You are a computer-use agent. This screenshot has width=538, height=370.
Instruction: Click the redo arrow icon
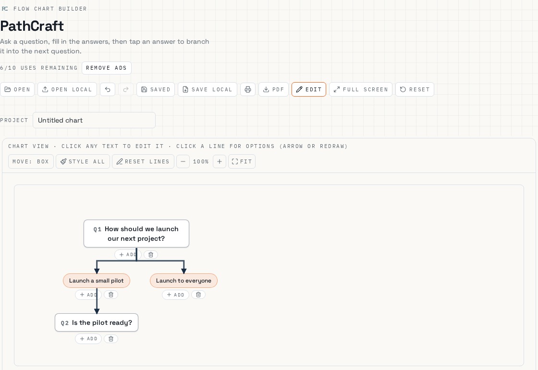point(126,89)
